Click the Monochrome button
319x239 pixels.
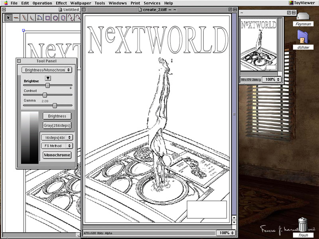pos(57,155)
